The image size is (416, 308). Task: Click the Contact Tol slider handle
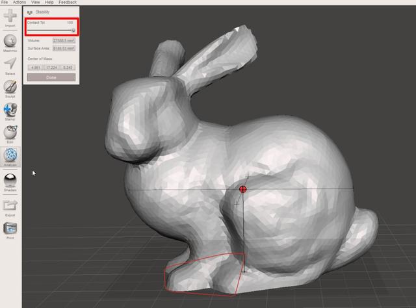pyautogui.click(x=73, y=30)
